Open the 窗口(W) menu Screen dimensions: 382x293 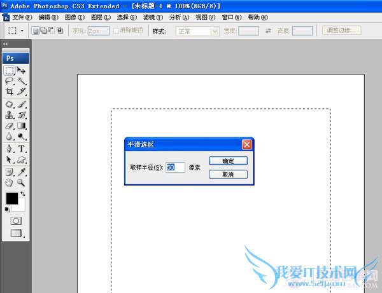pos(232,18)
